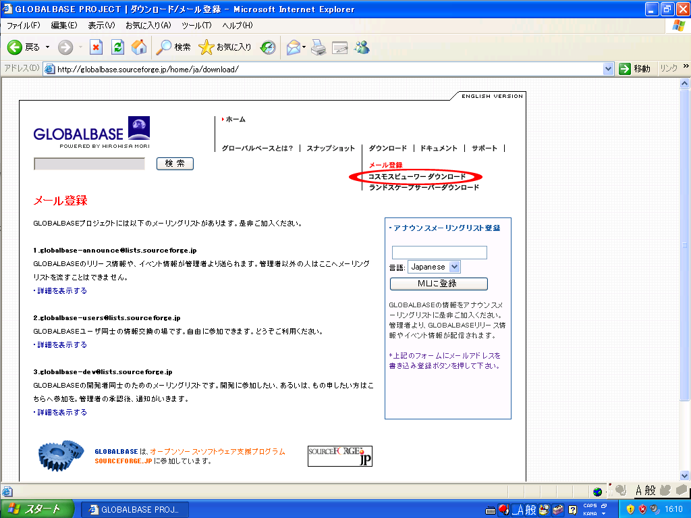Open the Search (検索) toolbar button
Image resolution: width=691 pixels, height=518 pixels.
point(173,47)
